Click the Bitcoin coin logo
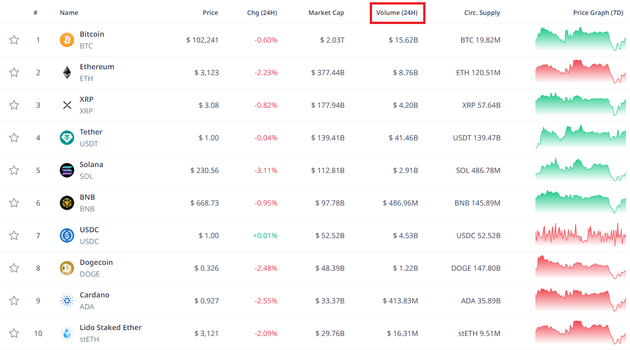630x350 pixels. [67, 40]
